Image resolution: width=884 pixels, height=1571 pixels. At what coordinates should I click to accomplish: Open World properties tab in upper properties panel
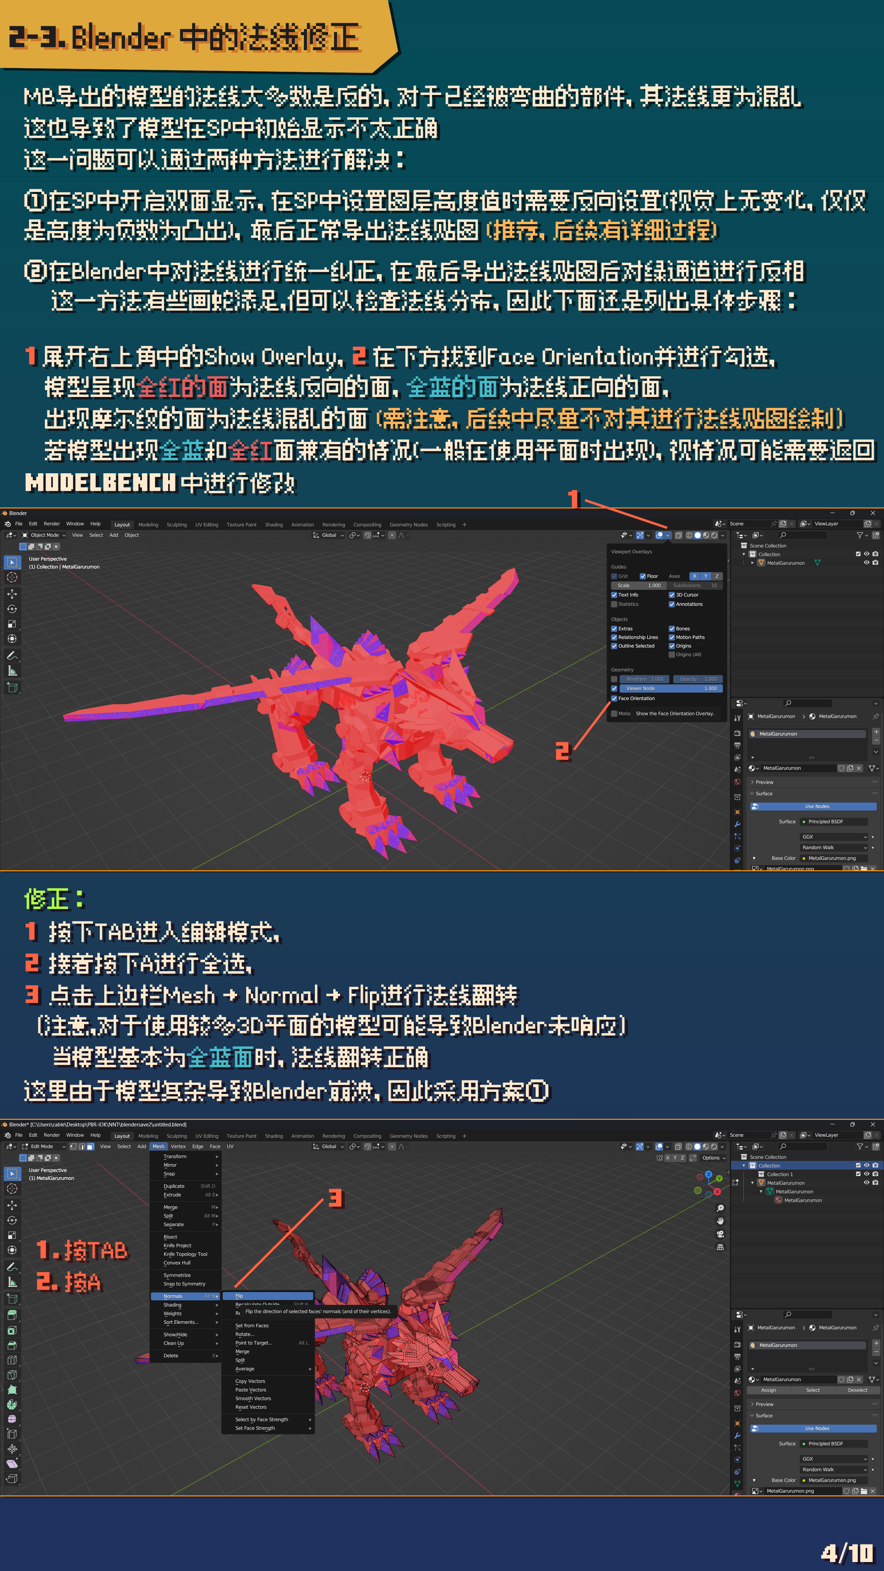(x=737, y=782)
